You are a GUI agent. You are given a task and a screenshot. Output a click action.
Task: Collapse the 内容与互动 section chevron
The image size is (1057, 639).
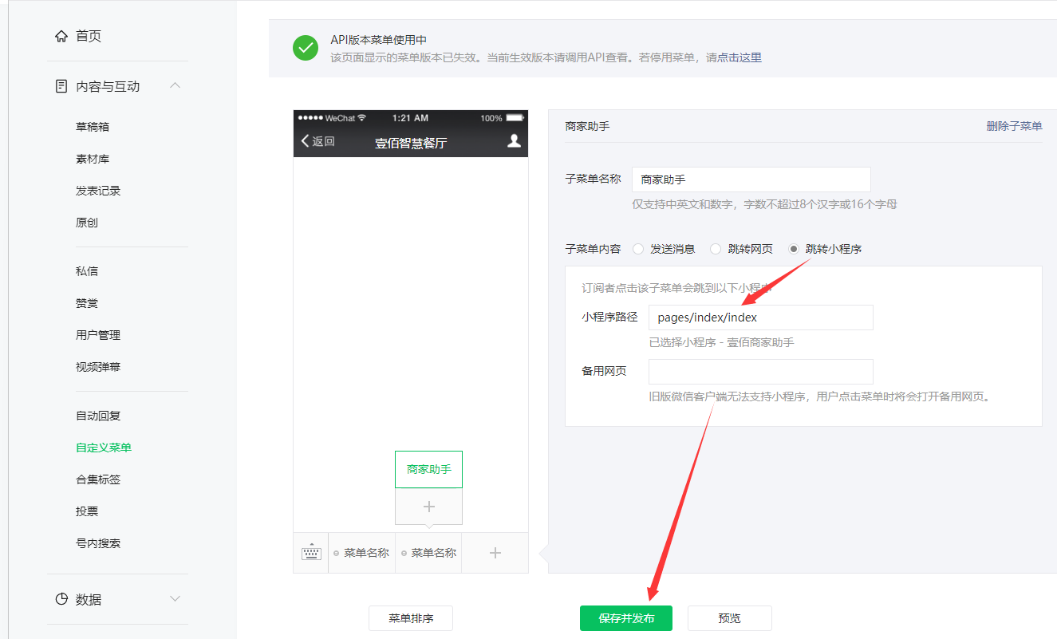(176, 85)
